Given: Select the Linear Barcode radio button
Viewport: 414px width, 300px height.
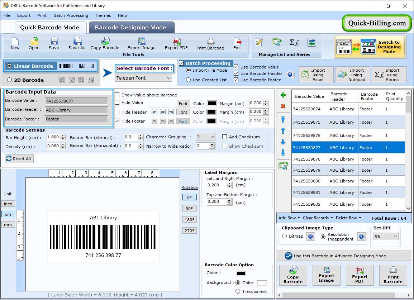Looking at the screenshot, I should click(10, 66).
